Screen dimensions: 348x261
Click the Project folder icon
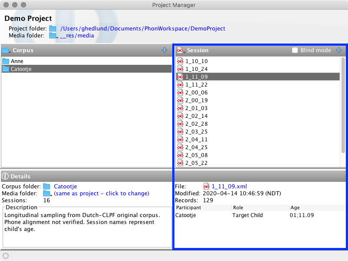coord(53,29)
